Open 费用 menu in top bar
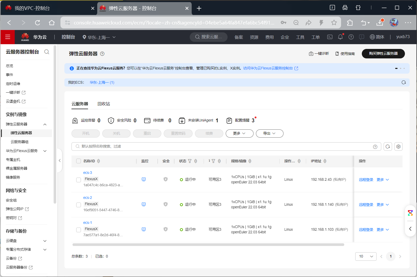 pos(269,37)
